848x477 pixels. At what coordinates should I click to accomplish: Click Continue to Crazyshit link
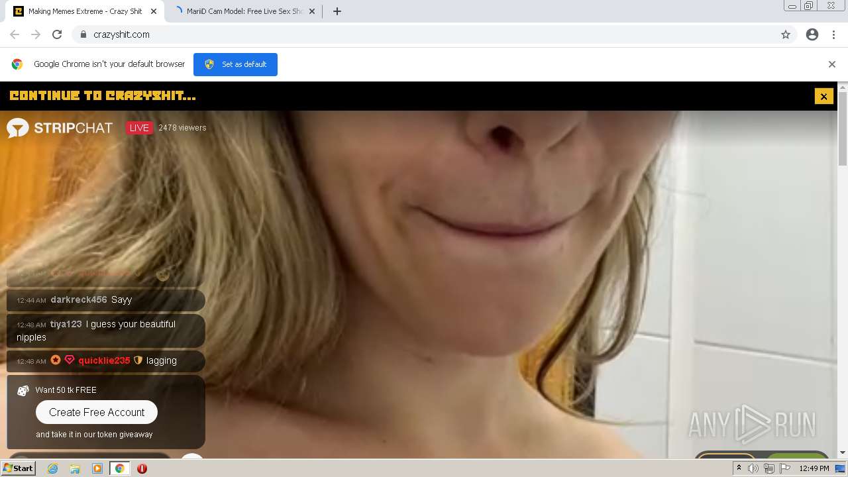coord(103,96)
